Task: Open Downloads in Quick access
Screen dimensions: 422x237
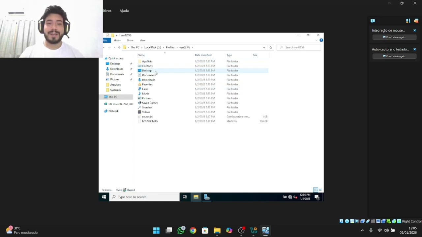Action: point(117,69)
